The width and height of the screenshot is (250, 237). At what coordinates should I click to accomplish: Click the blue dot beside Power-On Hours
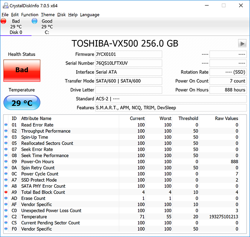coord(6,162)
